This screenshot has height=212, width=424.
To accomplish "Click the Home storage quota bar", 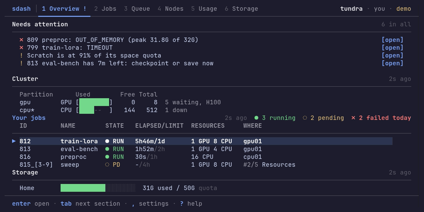I will click(x=98, y=188).
